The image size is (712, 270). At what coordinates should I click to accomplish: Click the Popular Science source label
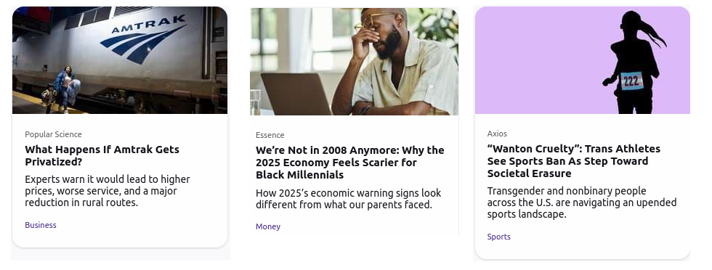point(53,134)
